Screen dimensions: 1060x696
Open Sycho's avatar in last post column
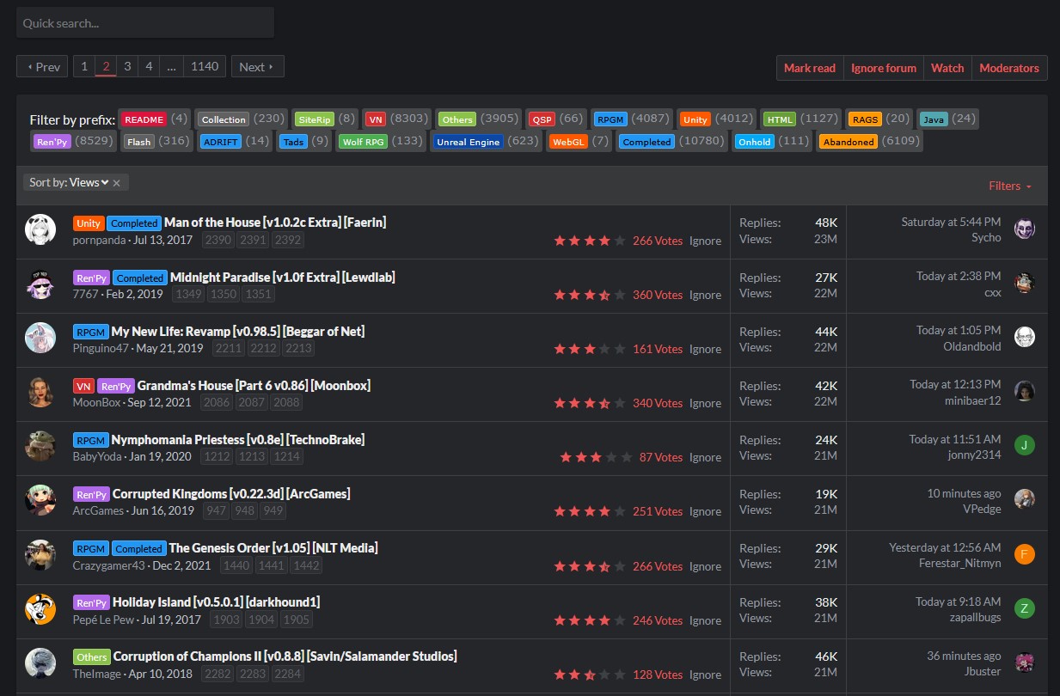(x=1024, y=229)
